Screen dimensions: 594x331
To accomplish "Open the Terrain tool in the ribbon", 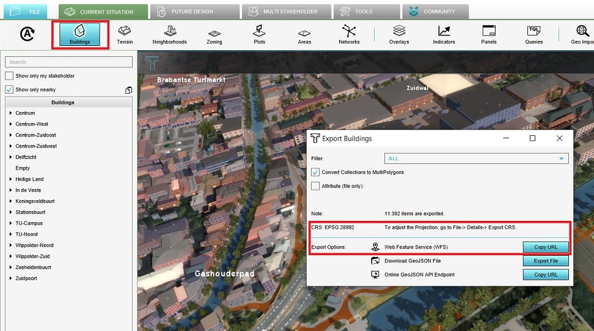I will tap(125, 34).
